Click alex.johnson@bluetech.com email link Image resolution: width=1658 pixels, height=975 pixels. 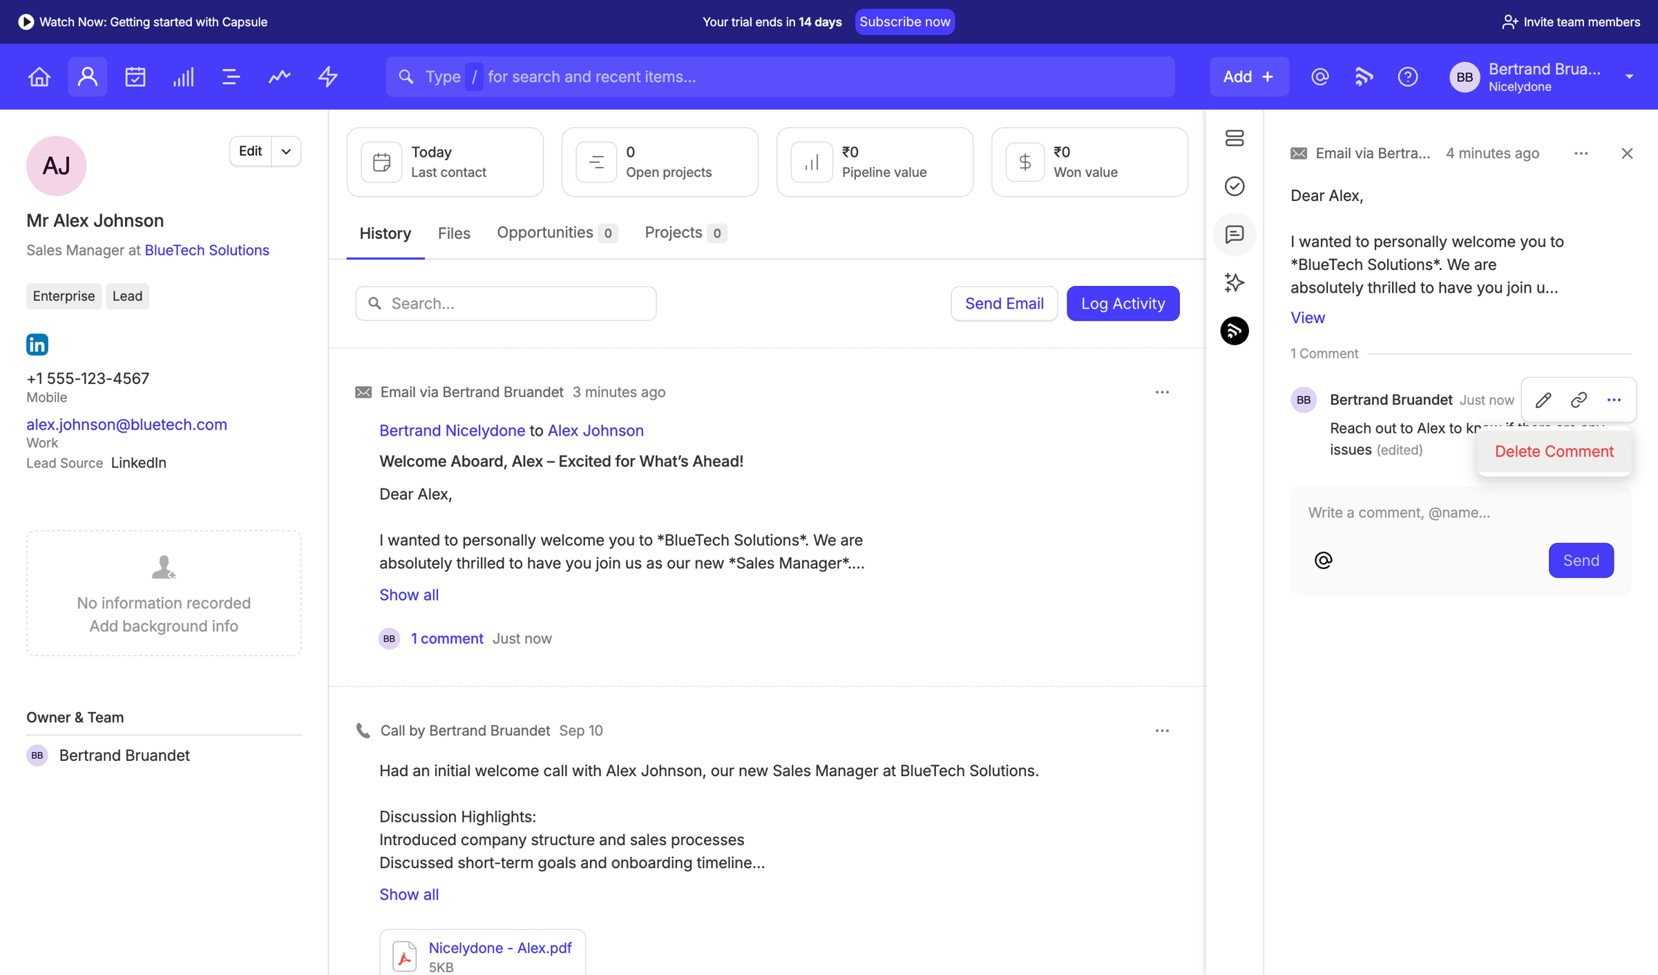coord(126,424)
